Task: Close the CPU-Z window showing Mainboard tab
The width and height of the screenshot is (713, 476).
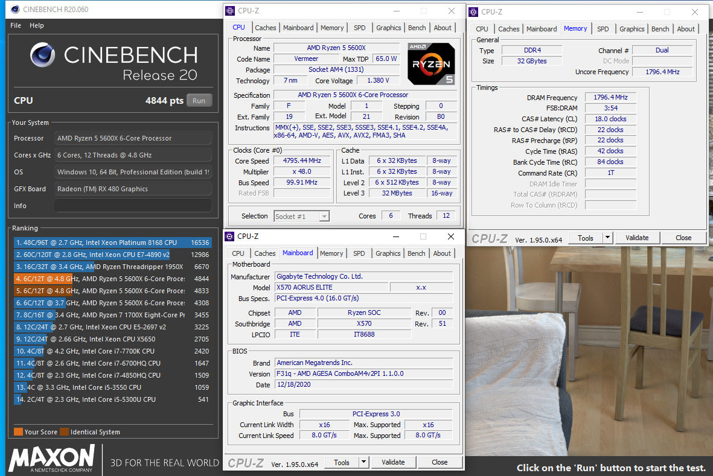Action: tap(450, 236)
